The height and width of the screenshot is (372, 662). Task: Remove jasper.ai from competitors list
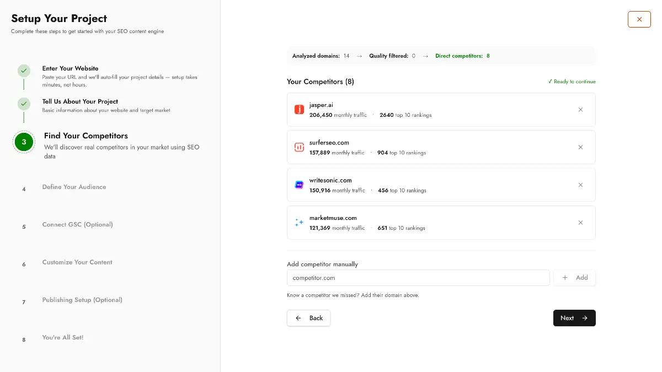pyautogui.click(x=580, y=110)
